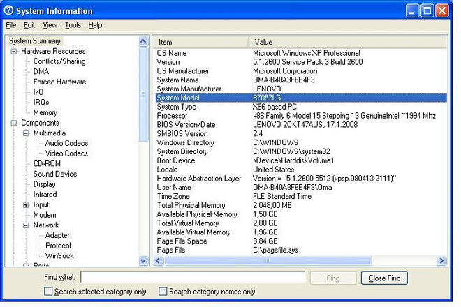Click the Item column header

(201, 43)
